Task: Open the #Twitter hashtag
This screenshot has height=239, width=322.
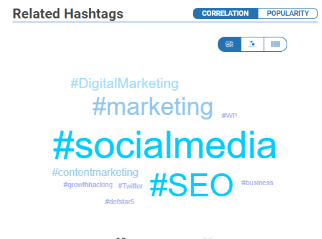Action: coord(131,186)
